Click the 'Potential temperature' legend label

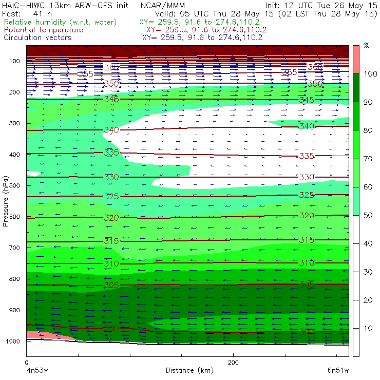tap(43, 30)
